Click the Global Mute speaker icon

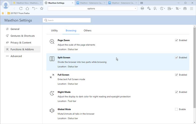(52, 111)
